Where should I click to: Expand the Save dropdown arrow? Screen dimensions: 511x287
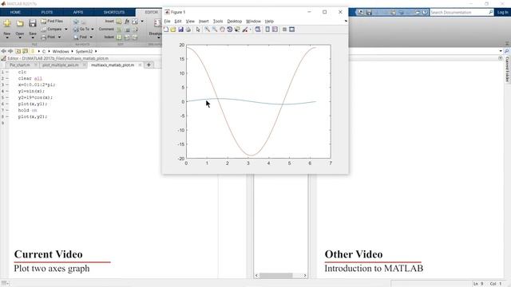click(x=33, y=37)
